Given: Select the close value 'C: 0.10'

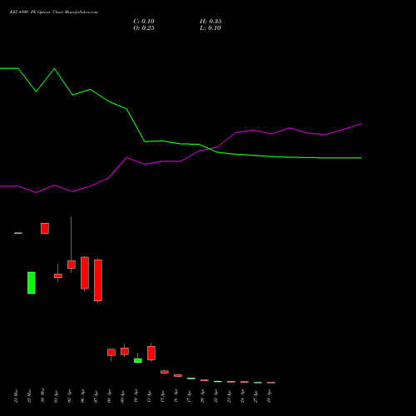Looking at the screenshot, I should tap(144, 22).
